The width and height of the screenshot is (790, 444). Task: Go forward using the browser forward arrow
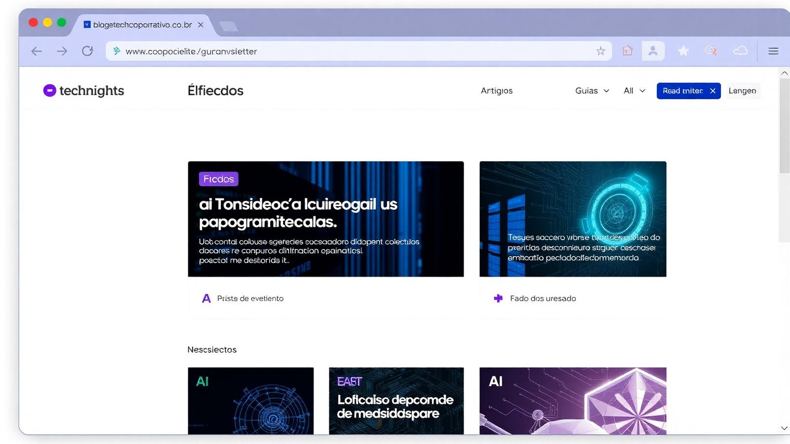pos(62,51)
